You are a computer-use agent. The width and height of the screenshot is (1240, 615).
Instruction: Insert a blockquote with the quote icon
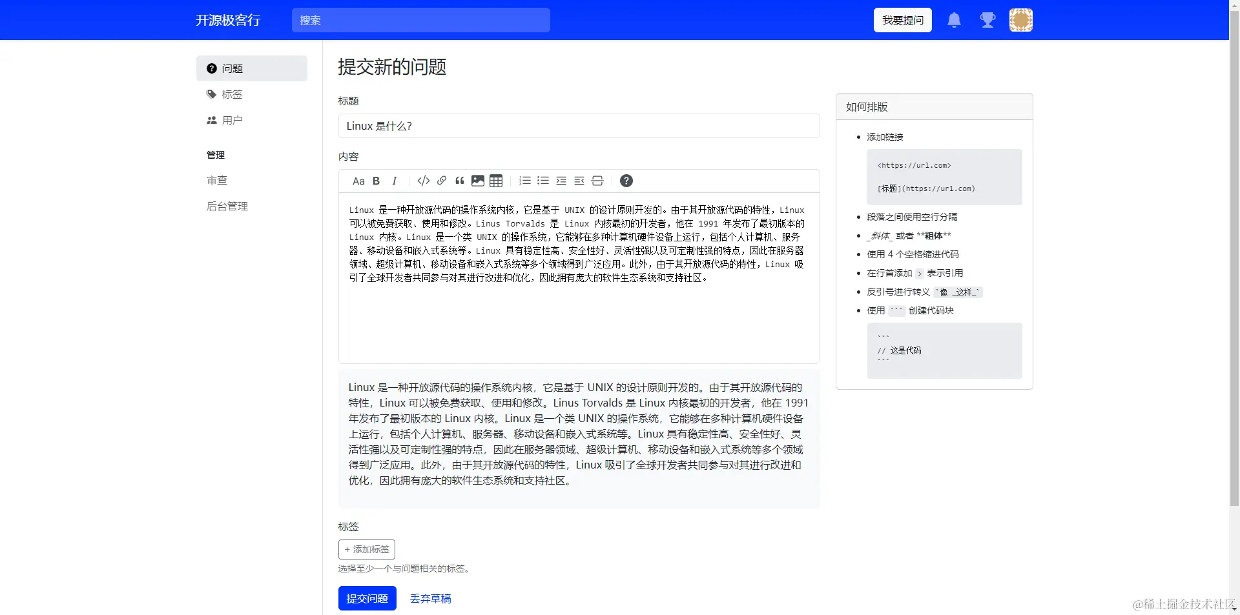point(460,181)
